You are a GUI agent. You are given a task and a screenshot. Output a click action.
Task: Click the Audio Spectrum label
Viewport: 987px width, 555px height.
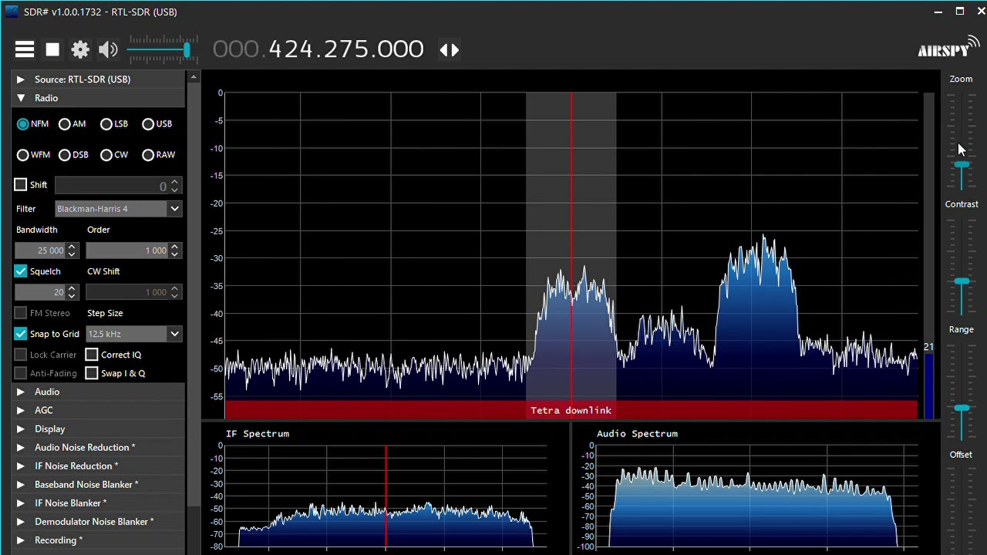pyautogui.click(x=637, y=434)
